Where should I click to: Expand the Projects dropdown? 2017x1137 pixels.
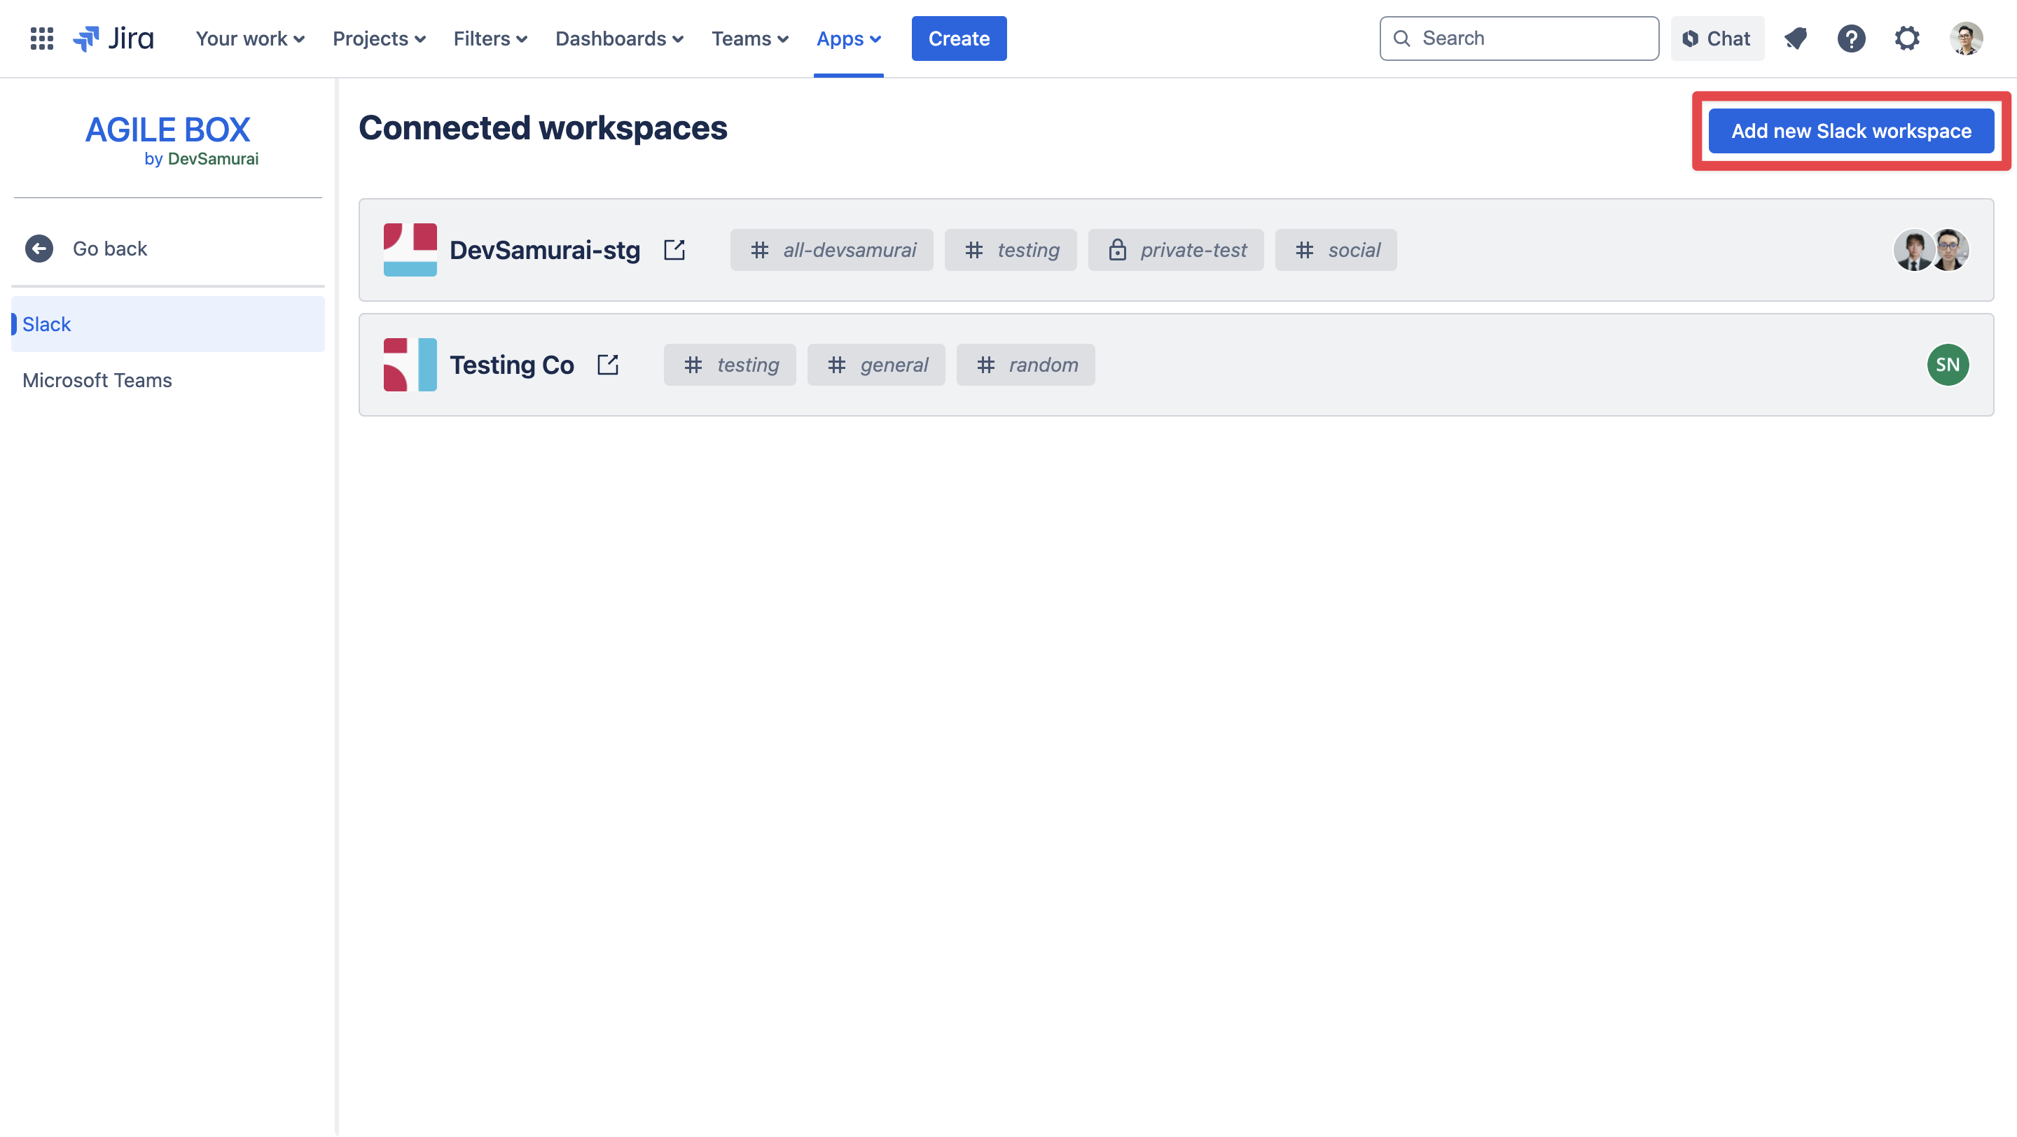pos(379,39)
